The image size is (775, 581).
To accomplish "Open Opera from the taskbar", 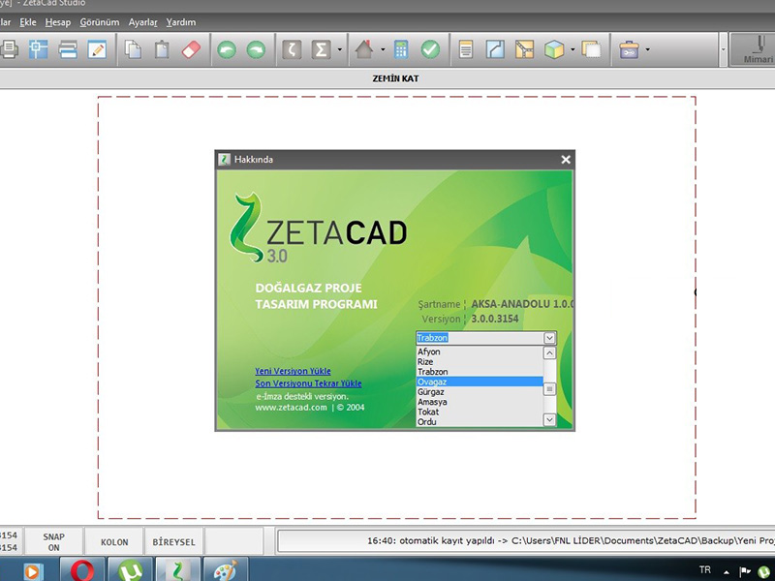I will pyautogui.click(x=82, y=569).
